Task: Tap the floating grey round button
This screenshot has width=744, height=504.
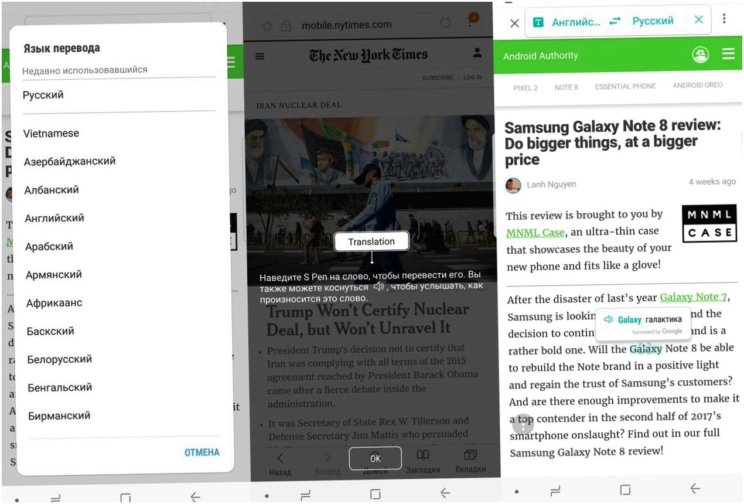Action: click(x=523, y=423)
